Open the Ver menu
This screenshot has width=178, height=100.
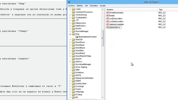86,6
